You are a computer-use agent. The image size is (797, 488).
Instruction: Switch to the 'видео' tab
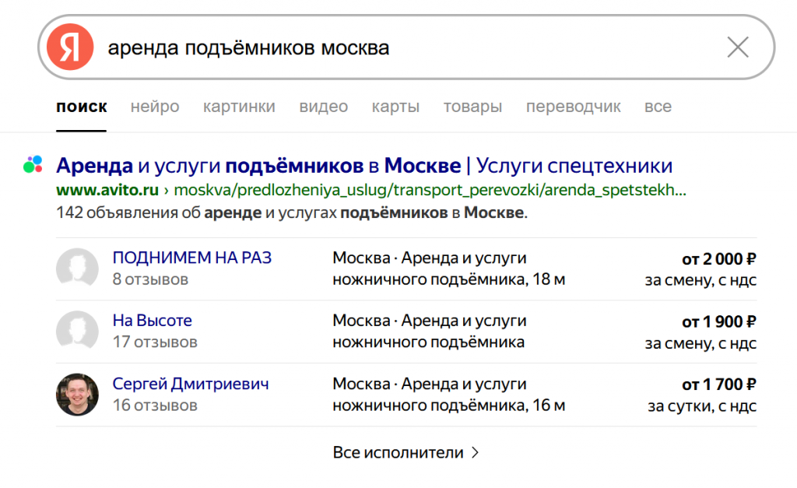pyautogui.click(x=323, y=107)
